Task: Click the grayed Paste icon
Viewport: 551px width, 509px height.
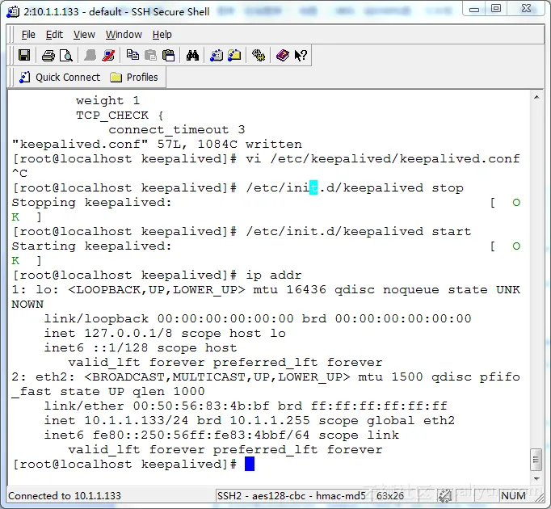Action: [x=150, y=55]
